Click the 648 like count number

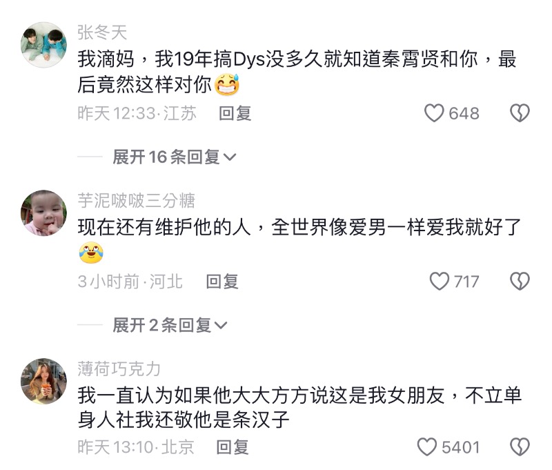(x=464, y=114)
